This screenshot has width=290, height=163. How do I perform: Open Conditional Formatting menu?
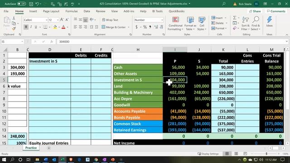point(175,24)
